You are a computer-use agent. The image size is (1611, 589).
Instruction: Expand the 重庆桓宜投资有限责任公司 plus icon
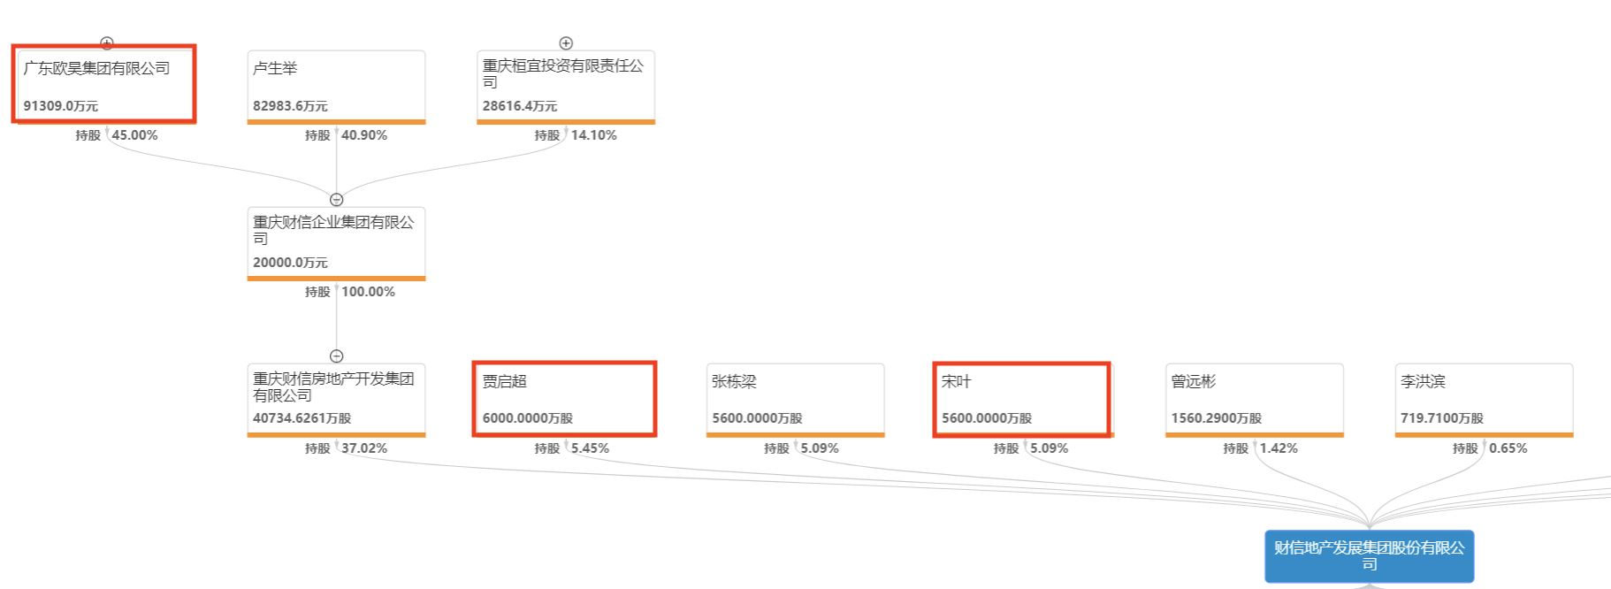coord(566,43)
